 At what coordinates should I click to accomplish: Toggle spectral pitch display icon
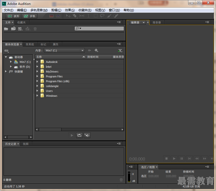point(58,16)
